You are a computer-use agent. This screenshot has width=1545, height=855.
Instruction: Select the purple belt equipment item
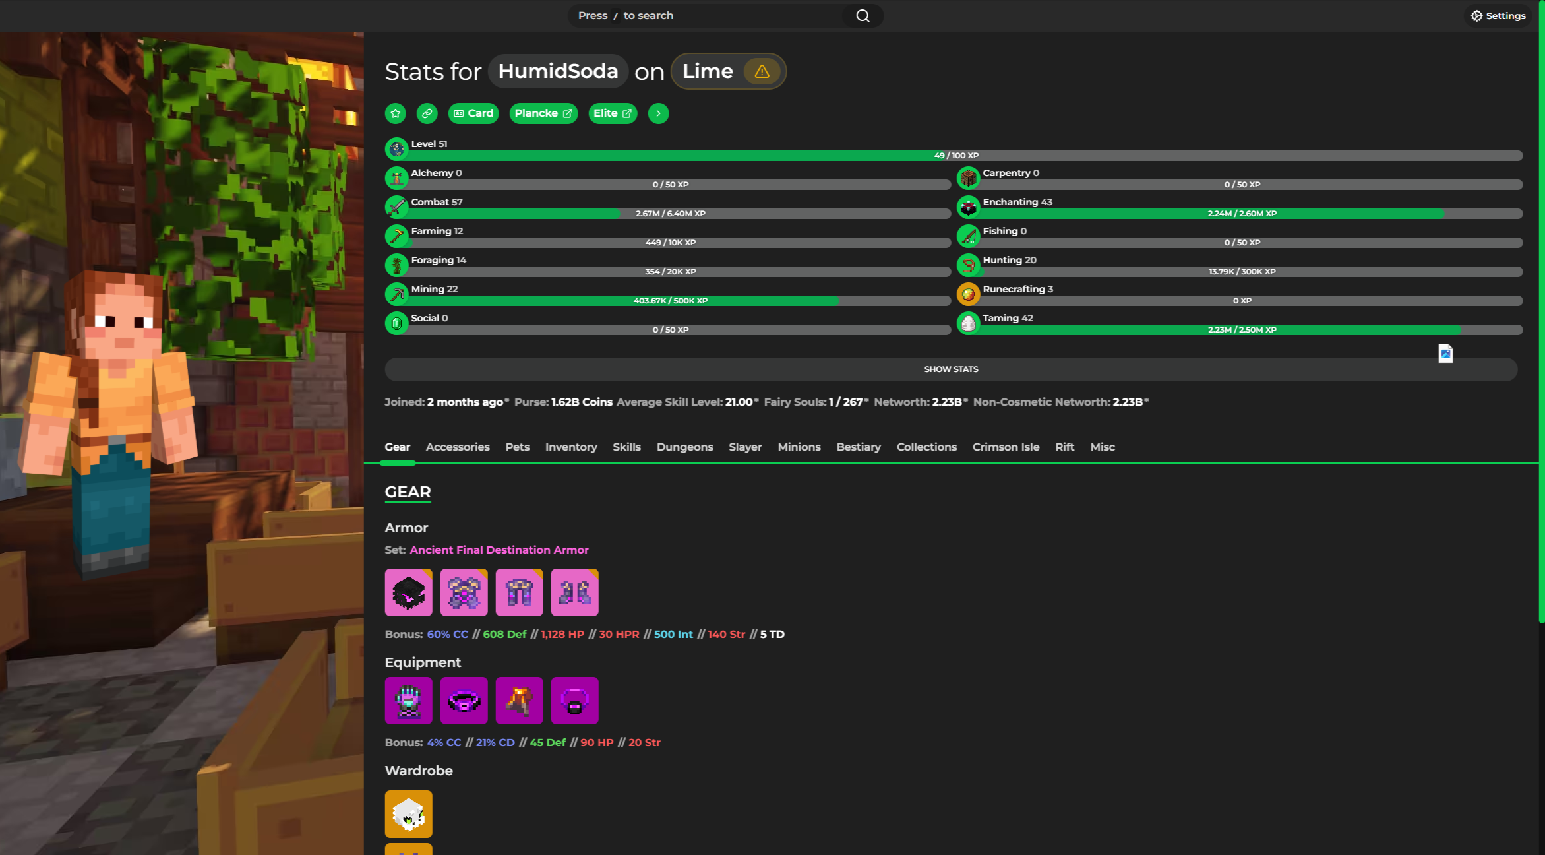(464, 701)
